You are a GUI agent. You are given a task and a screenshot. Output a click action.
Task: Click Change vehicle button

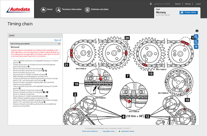(x=189, y=13)
